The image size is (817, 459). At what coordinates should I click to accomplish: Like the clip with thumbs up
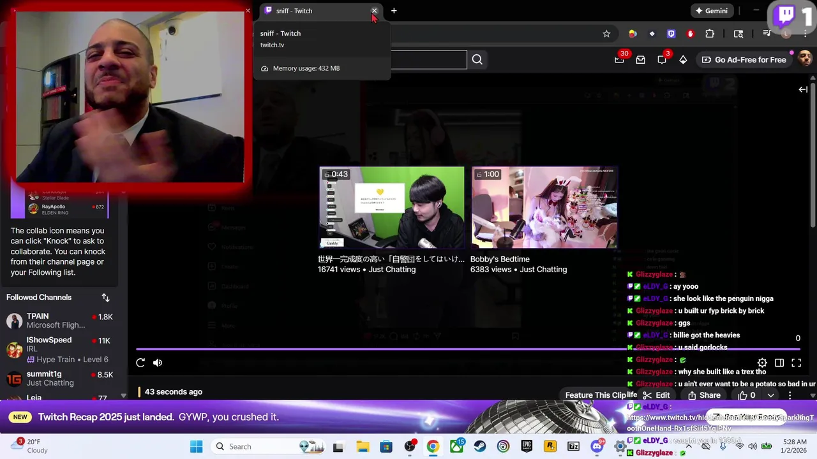[x=747, y=395]
